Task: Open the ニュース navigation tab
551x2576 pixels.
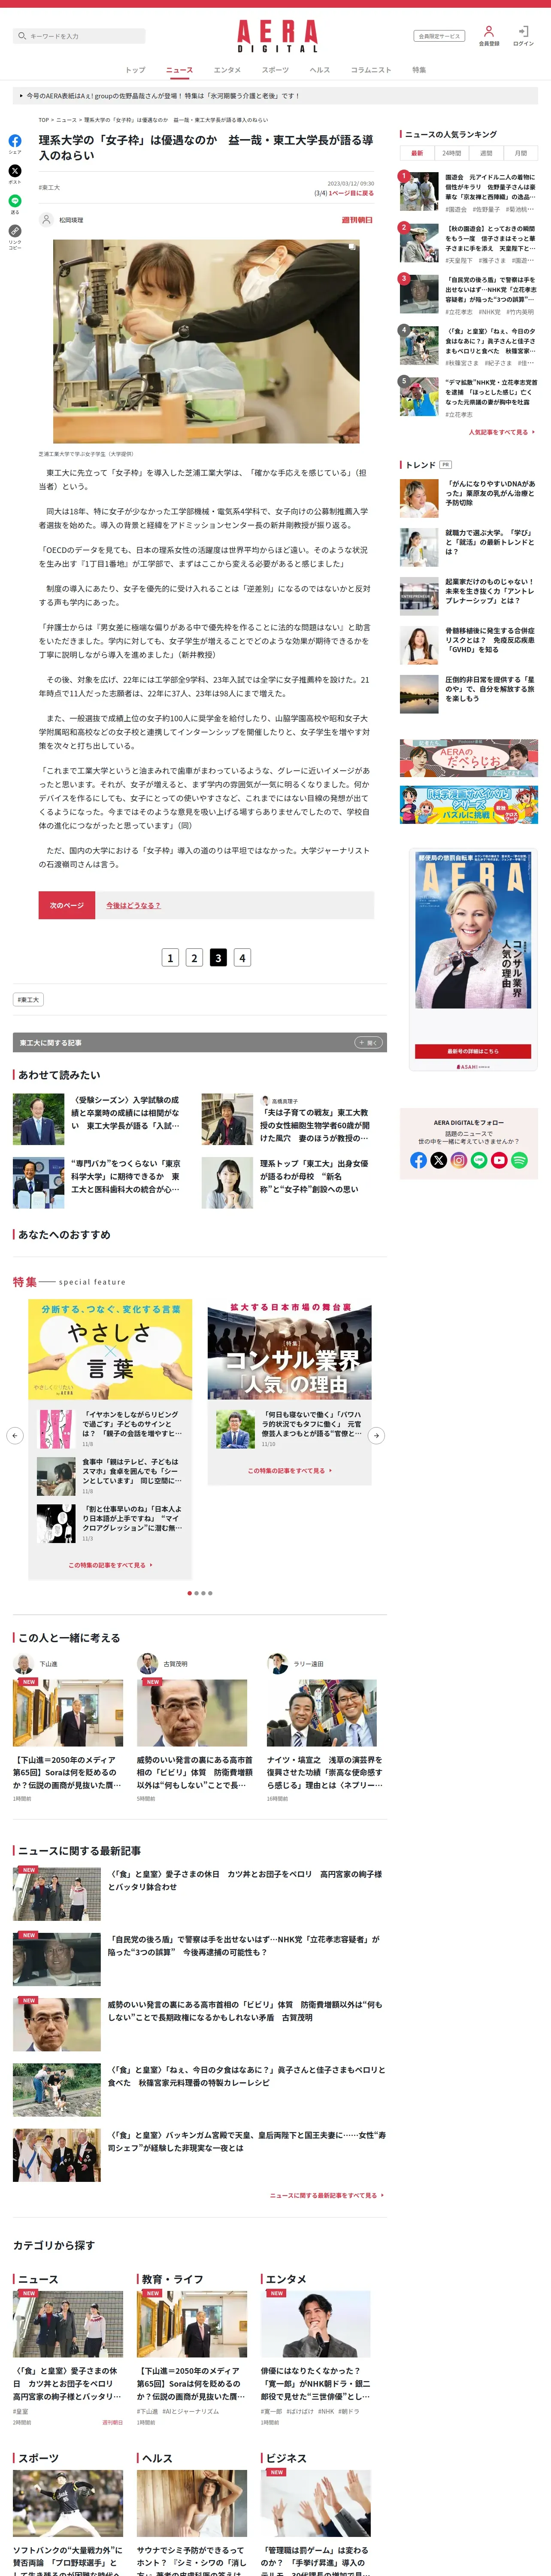Action: pyautogui.click(x=180, y=70)
